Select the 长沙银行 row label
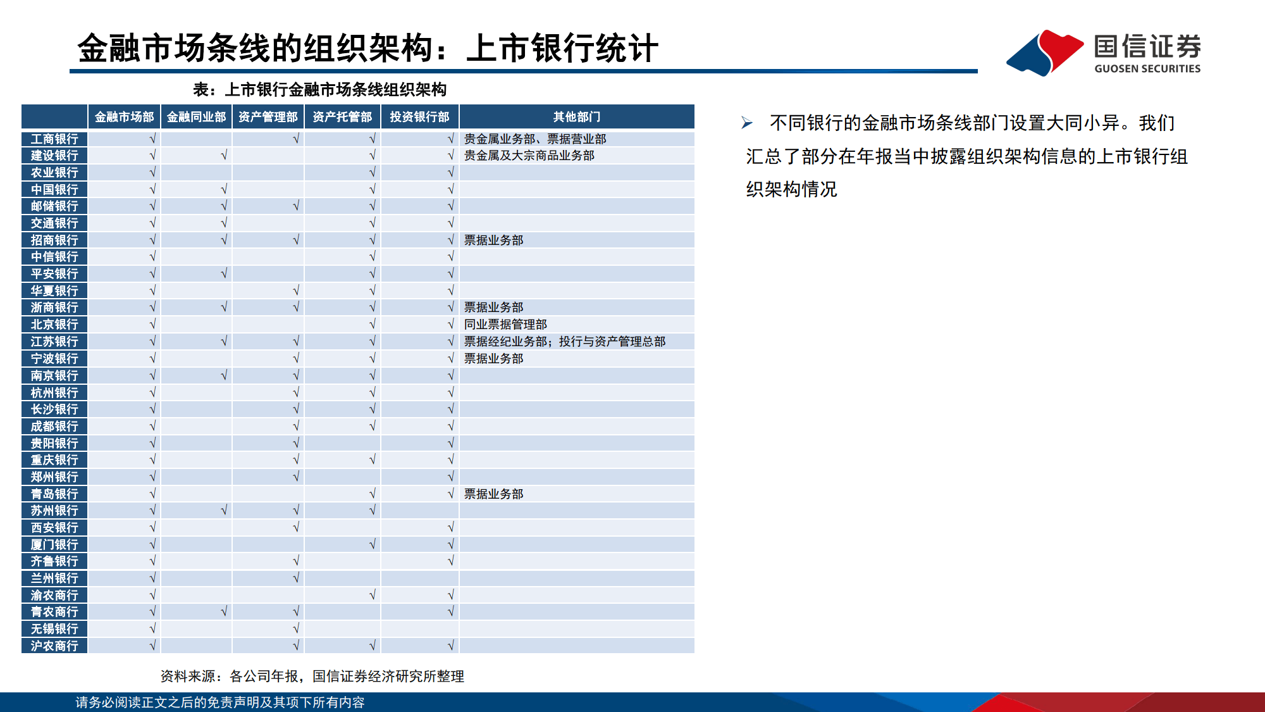 [54, 409]
